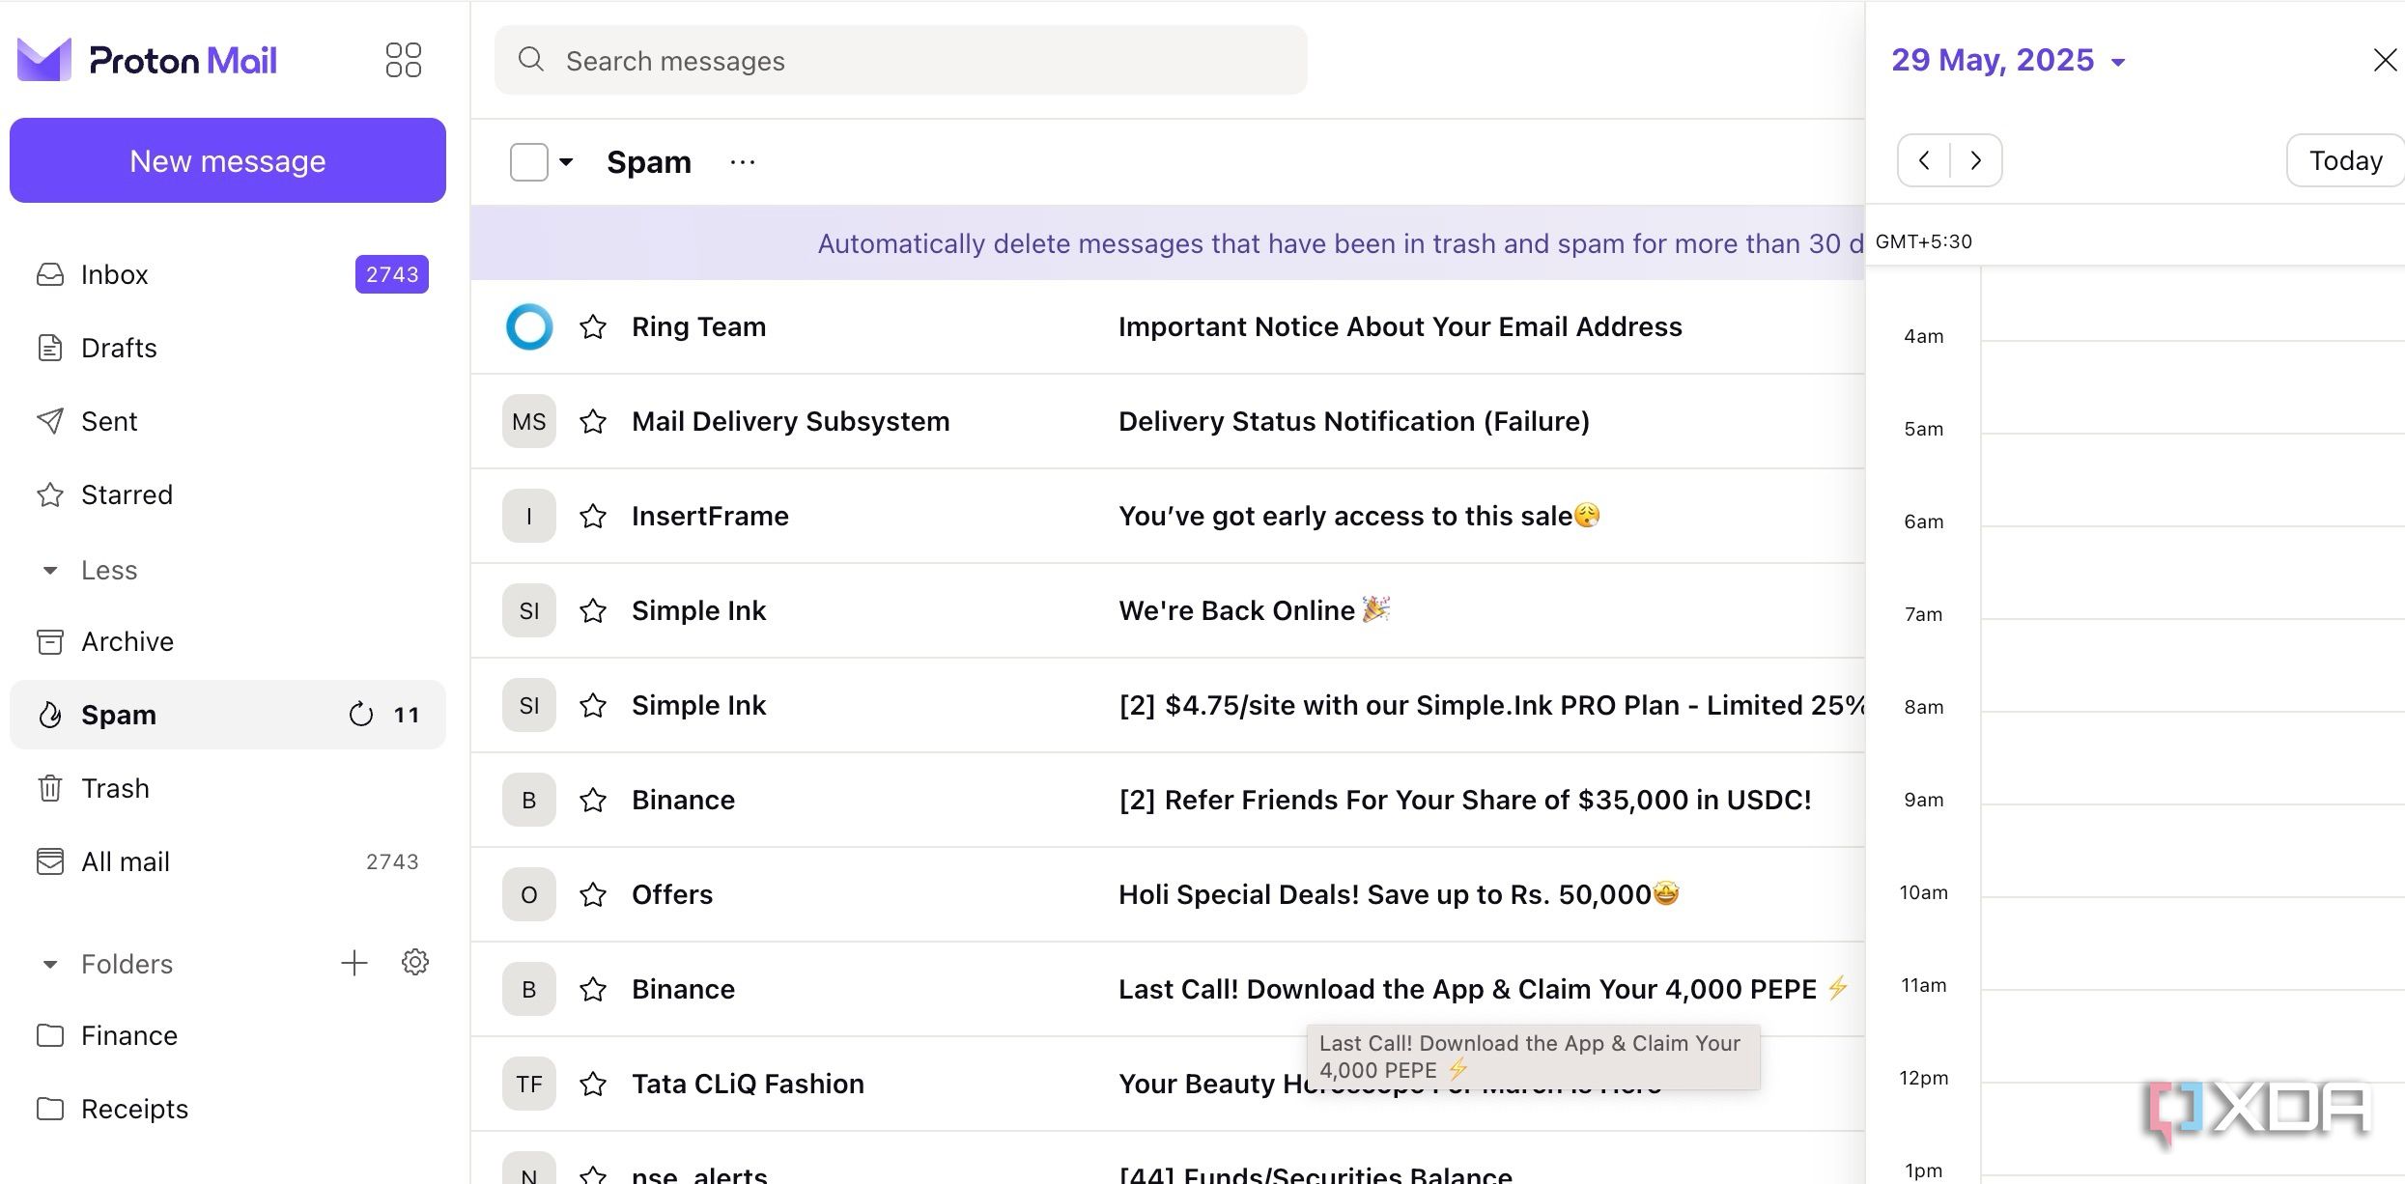Open the Archive folder
Image resolution: width=2405 pixels, height=1184 pixels.
228,641
